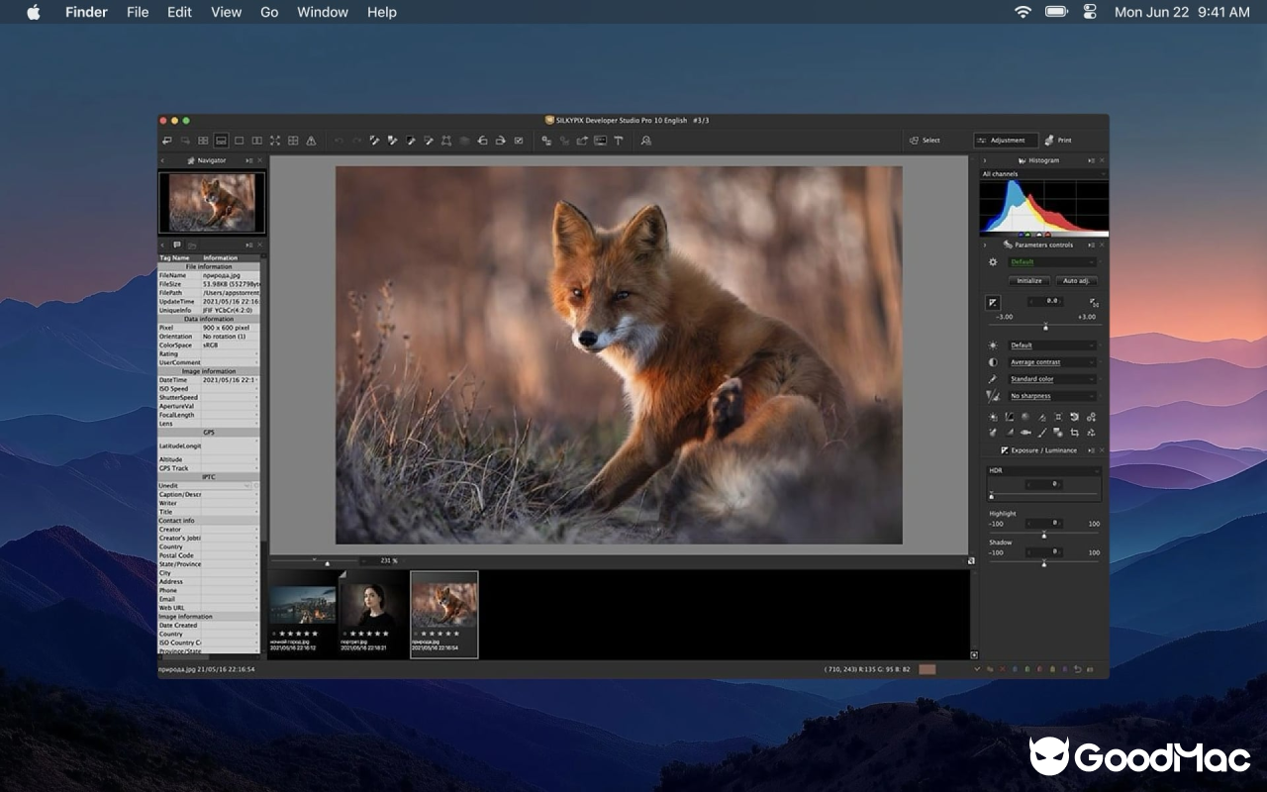Open the File menu
Viewport: 1267px width, 792px height.
click(138, 12)
